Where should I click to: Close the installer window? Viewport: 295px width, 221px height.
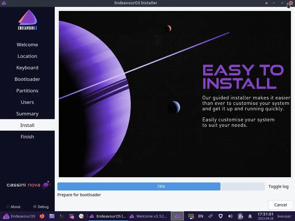pyautogui.click(x=291, y=3)
